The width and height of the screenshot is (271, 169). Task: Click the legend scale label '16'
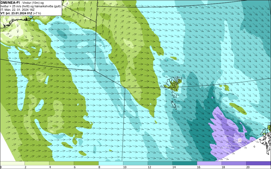coord(199,167)
